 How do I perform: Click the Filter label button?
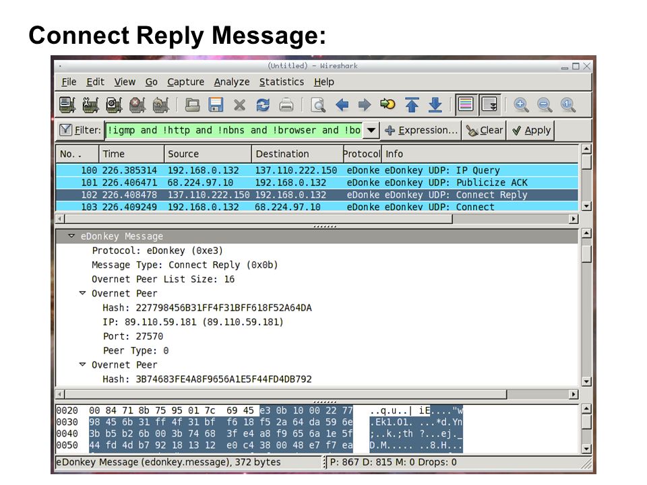80,130
